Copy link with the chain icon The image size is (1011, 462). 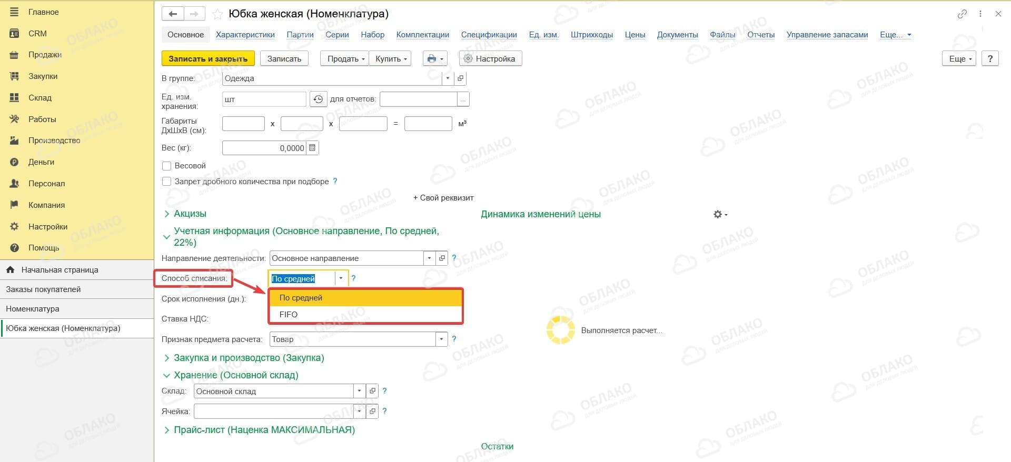click(962, 14)
